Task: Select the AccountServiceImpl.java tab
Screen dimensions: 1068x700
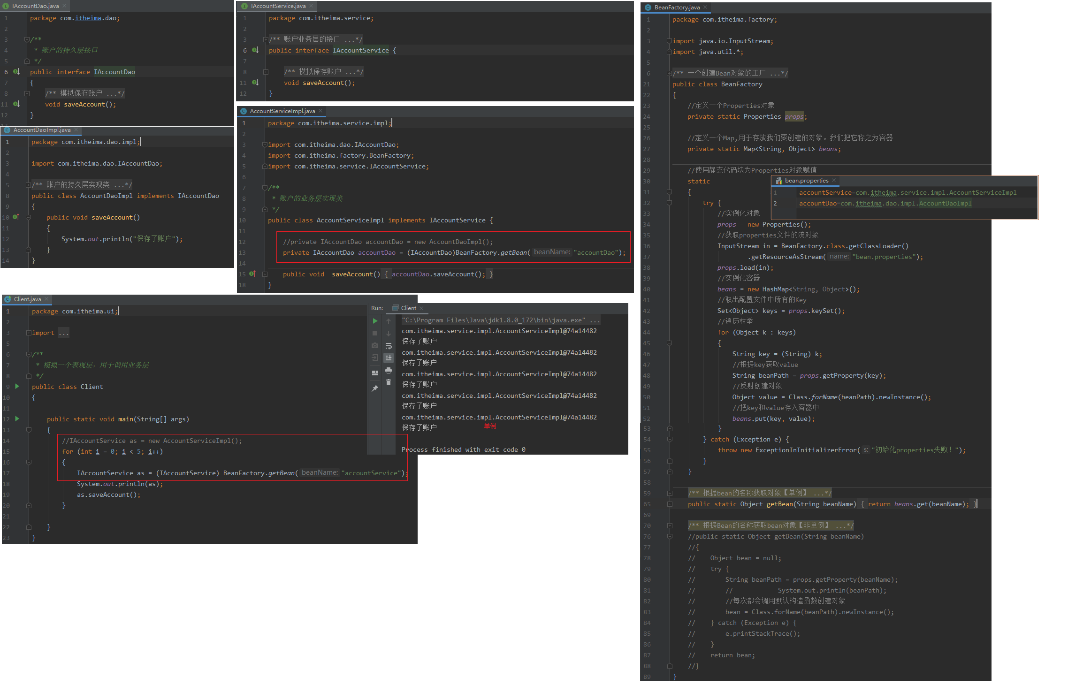Action: (x=282, y=111)
